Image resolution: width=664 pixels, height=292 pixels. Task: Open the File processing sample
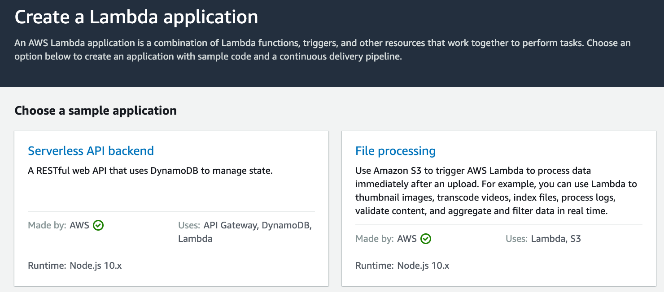pyautogui.click(x=395, y=151)
